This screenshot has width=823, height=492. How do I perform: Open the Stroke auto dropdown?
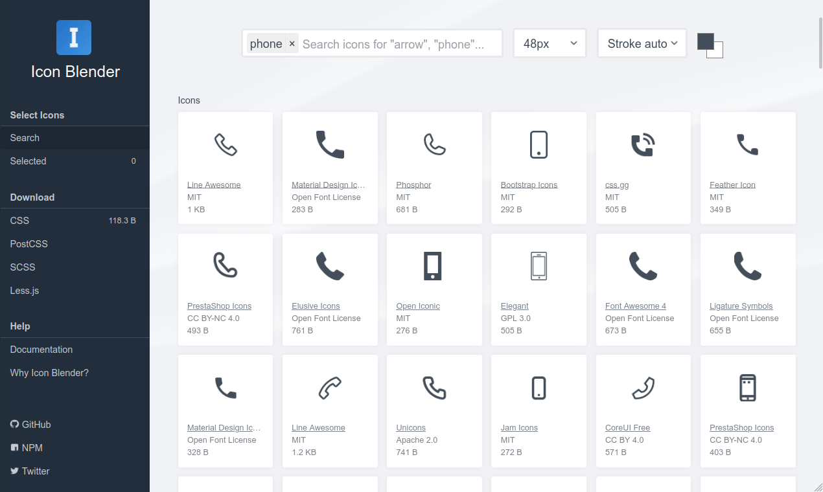(642, 43)
